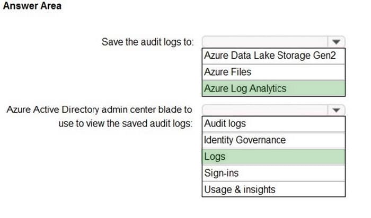The image size is (371, 218).
Task: Click the empty blade selection combo box field
Action: 265,110
